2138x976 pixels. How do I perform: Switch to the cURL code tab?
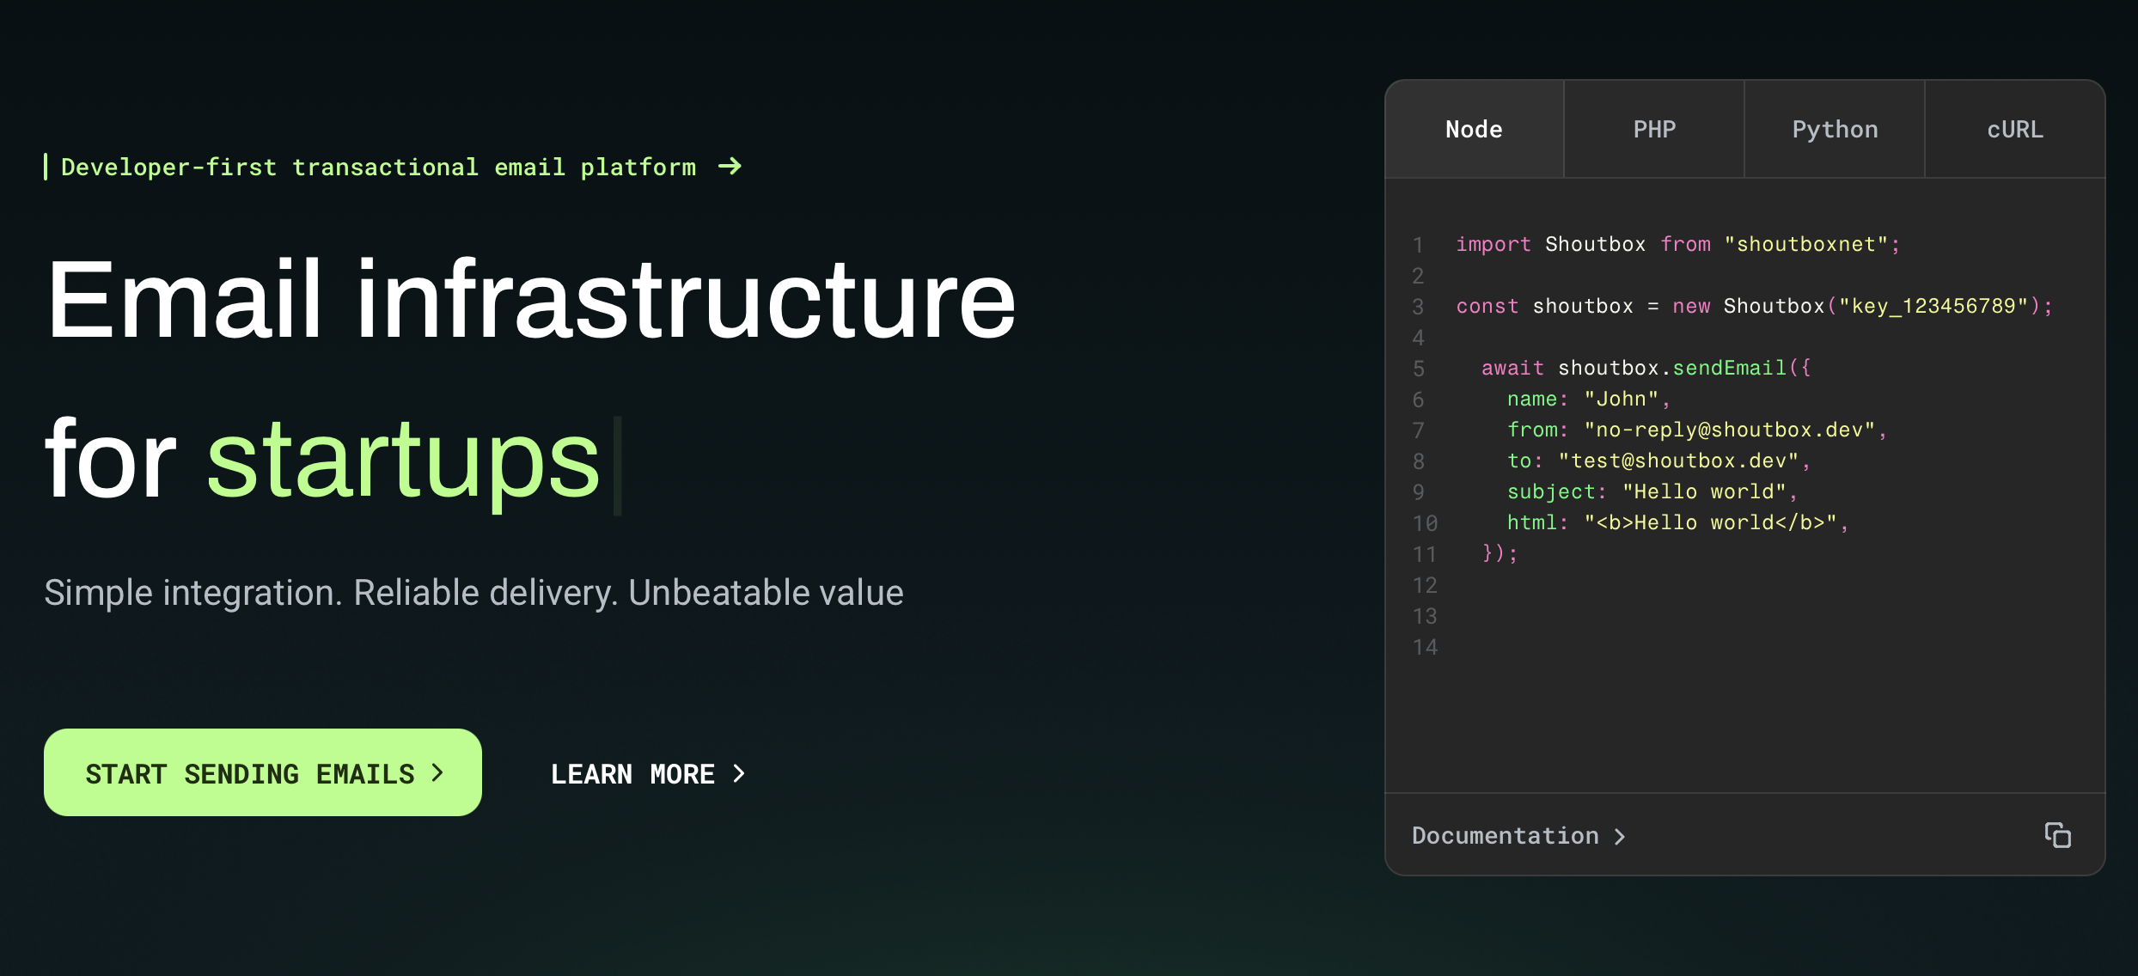[x=2015, y=129]
